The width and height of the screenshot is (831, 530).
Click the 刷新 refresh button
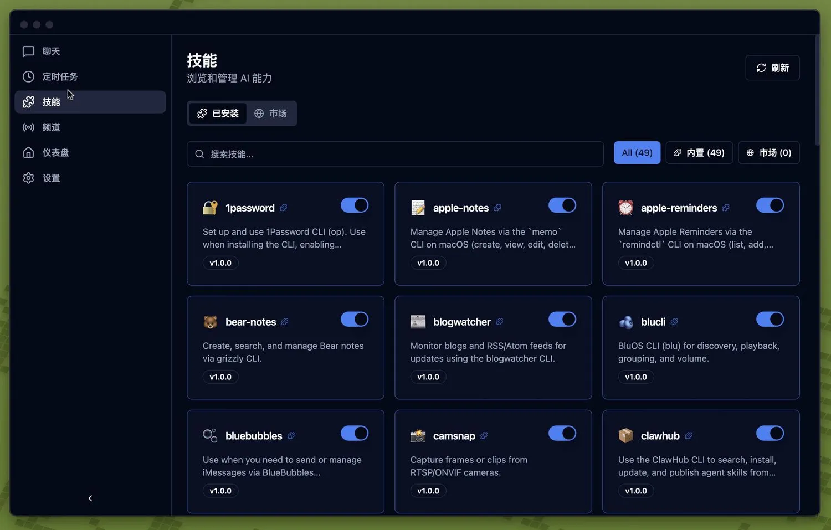[772, 68]
